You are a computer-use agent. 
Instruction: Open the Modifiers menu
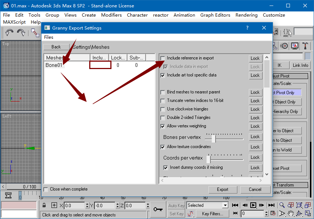[x=111, y=15]
